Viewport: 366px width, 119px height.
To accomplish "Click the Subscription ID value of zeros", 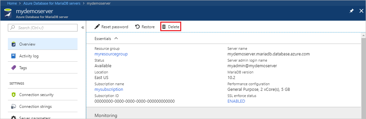I will point(135,101).
